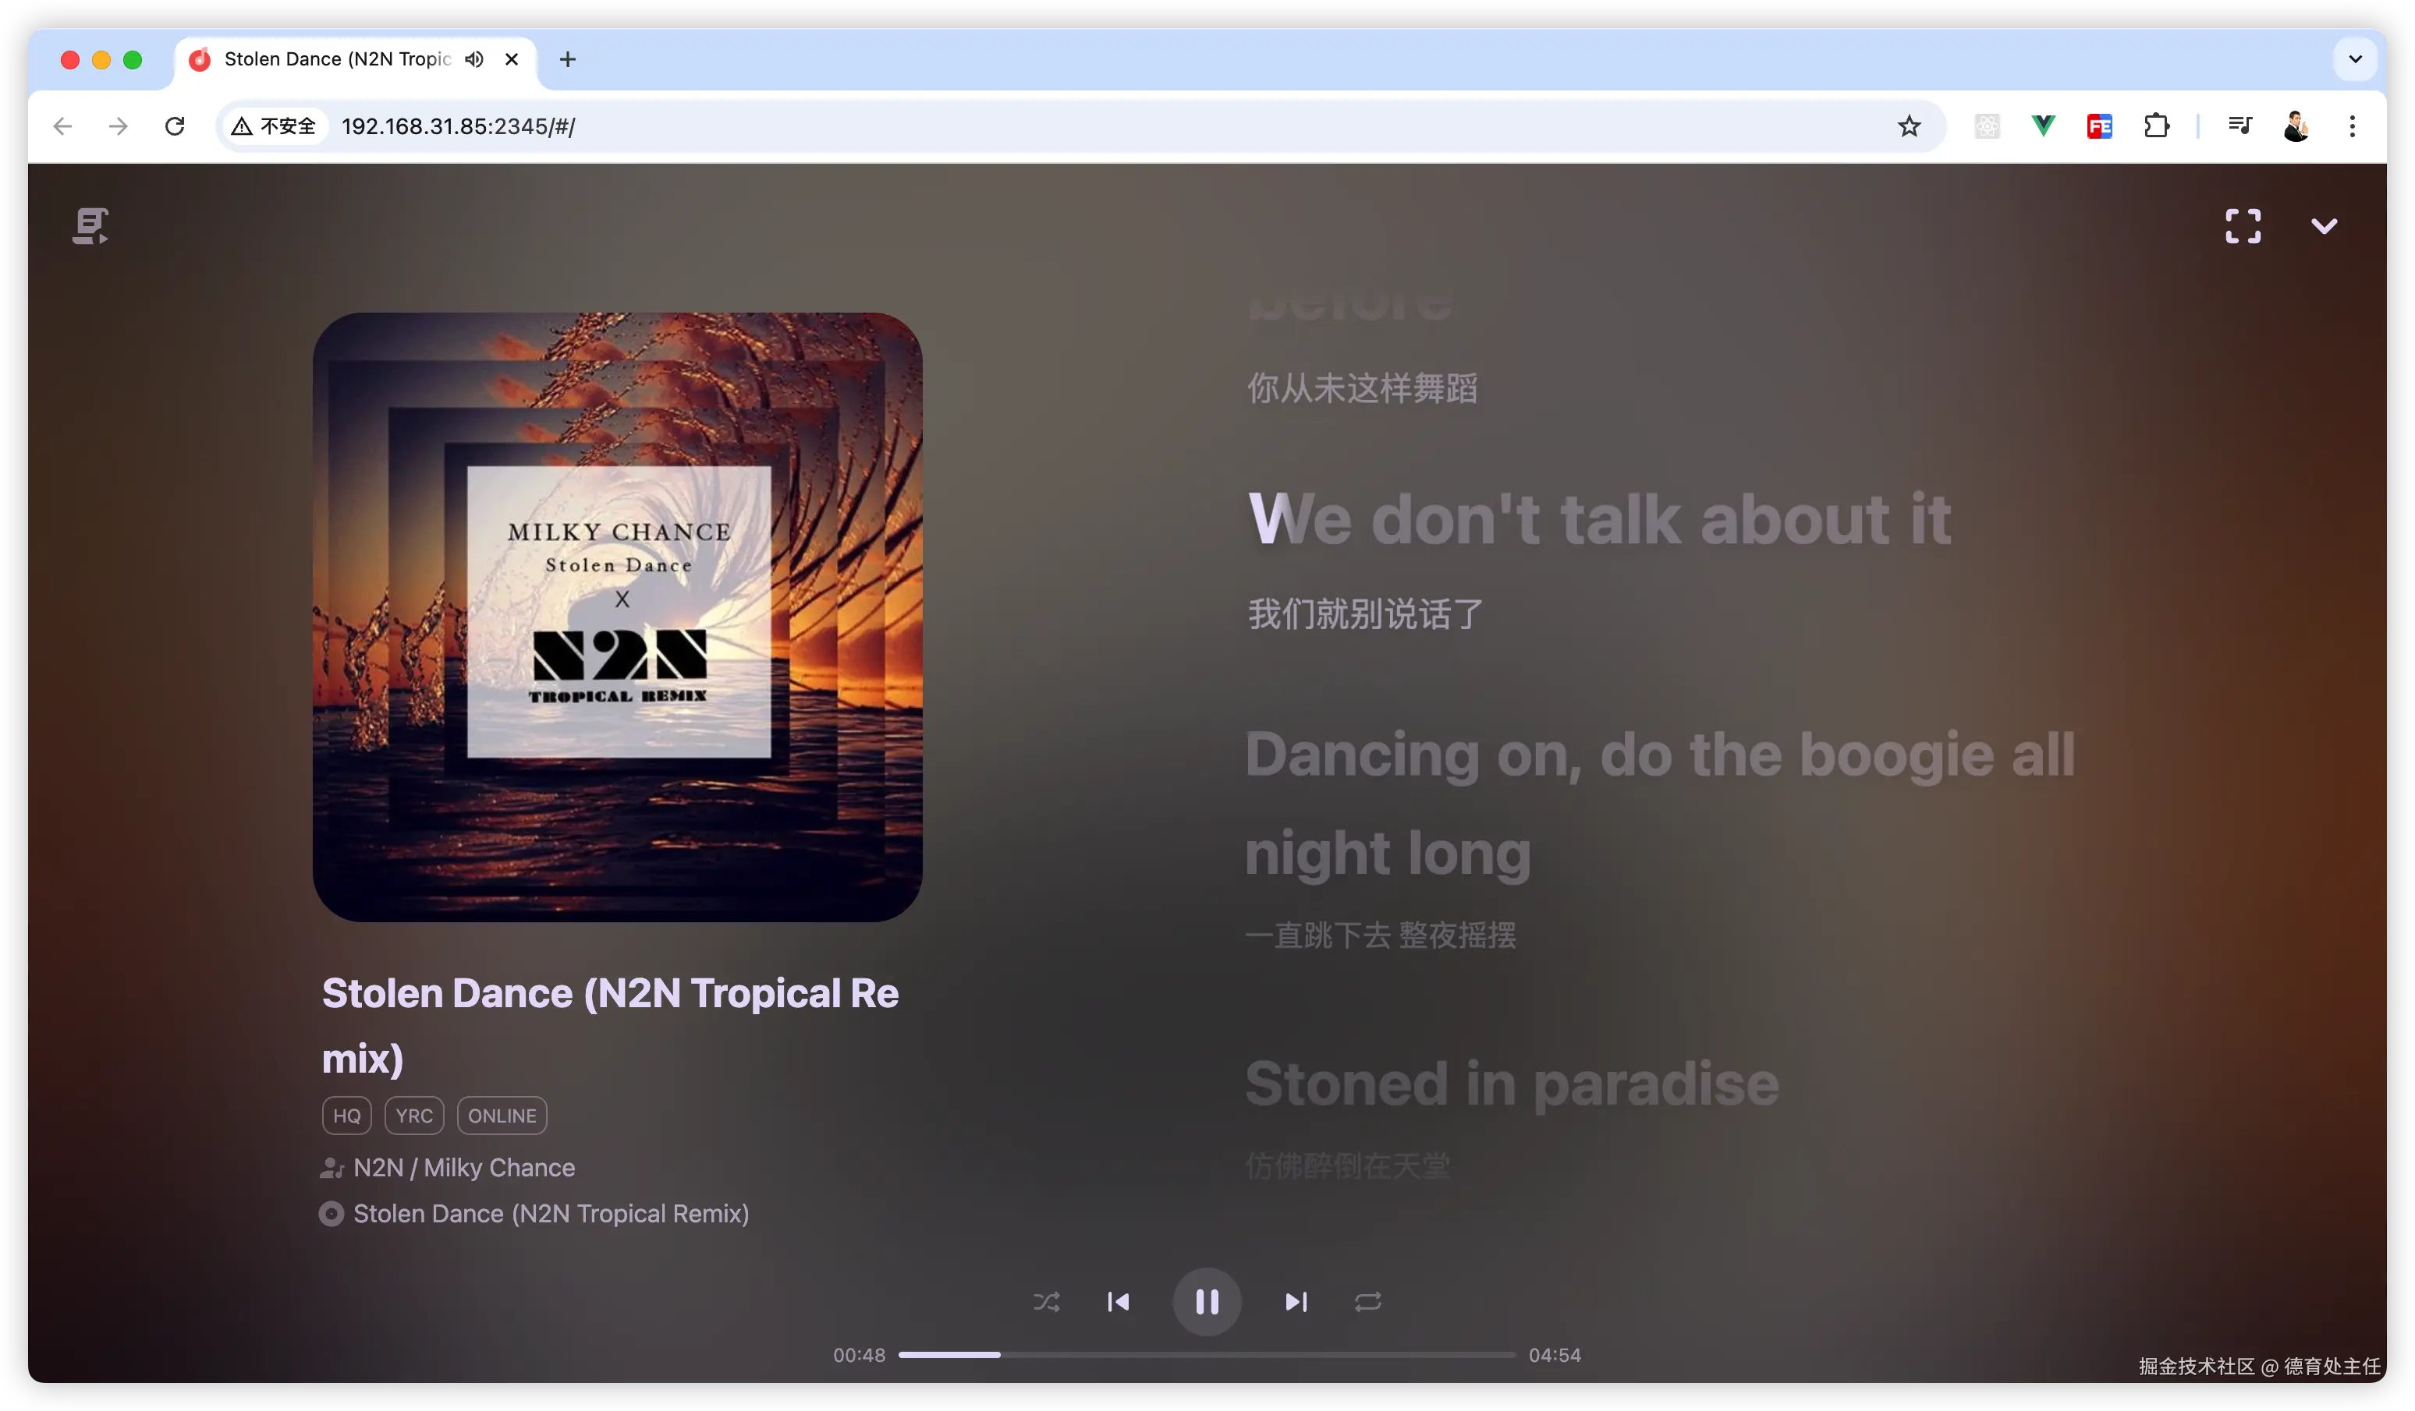The width and height of the screenshot is (2415, 1411).
Task: Open the Chrome three-dot menu
Action: (2352, 126)
